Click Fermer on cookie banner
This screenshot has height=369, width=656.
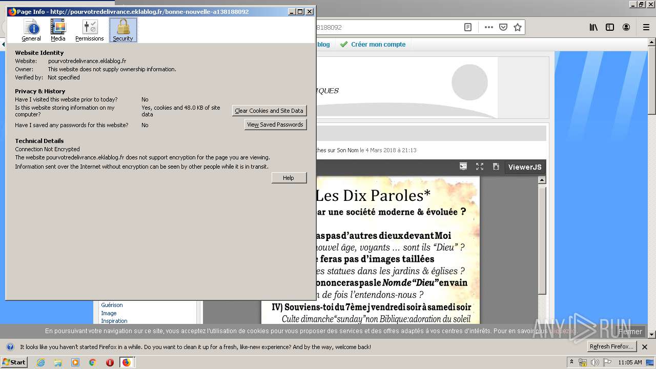[630, 332]
